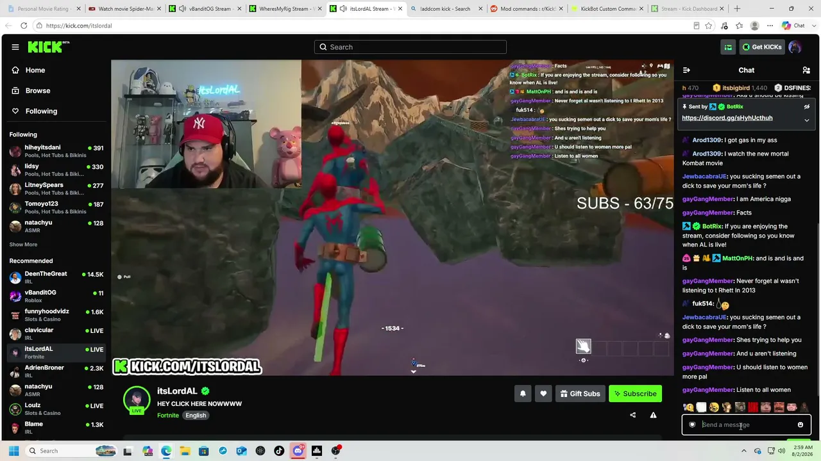Toggle stream notification bell
This screenshot has width=821, height=461.
point(523,394)
